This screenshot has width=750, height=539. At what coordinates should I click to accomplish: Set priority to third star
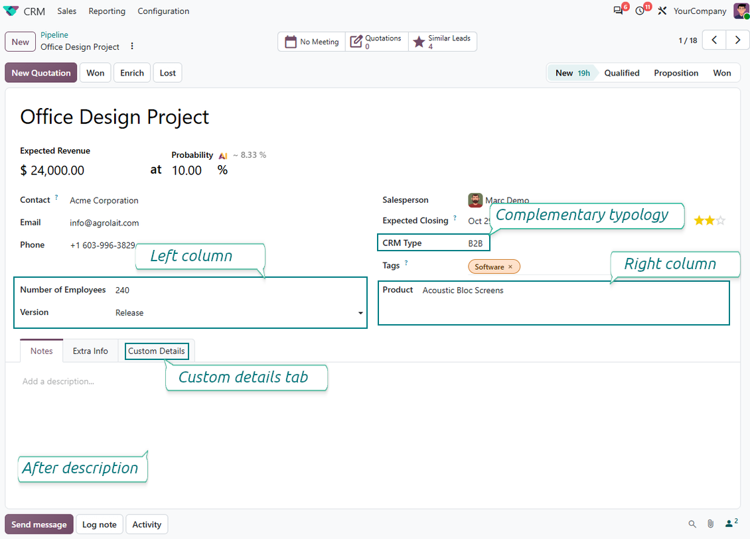[x=721, y=221]
